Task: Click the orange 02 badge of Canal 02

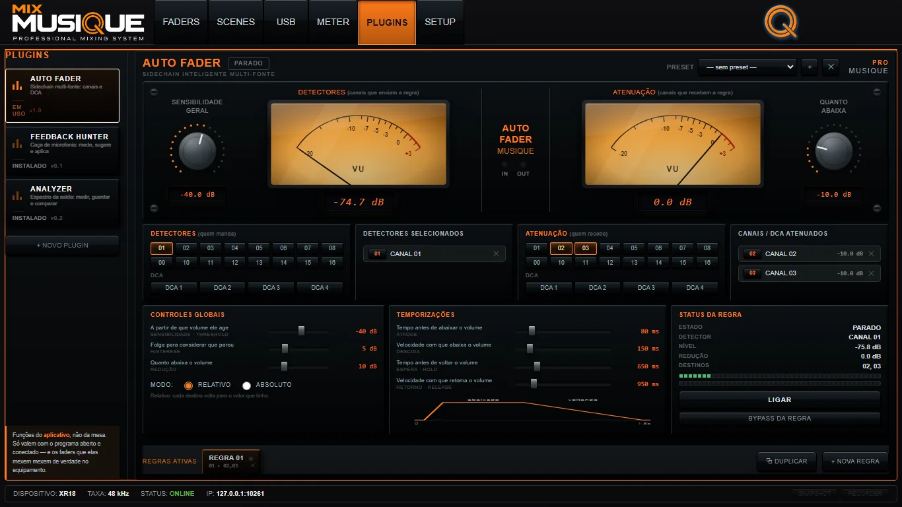Action: click(752, 253)
